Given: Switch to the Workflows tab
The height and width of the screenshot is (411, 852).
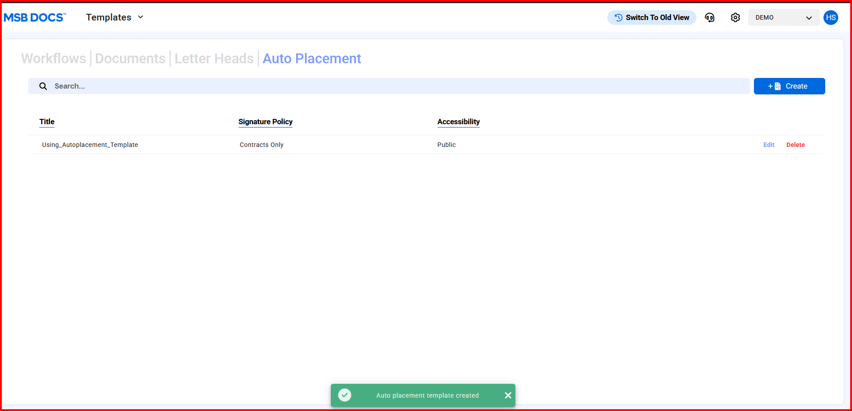Looking at the screenshot, I should 54,58.
